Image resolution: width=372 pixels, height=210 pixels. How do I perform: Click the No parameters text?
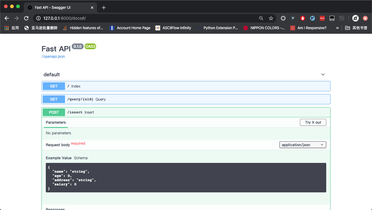tap(58, 133)
